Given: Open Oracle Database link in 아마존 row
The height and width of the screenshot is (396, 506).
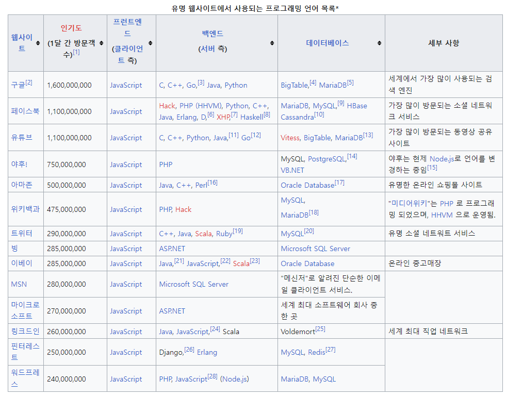Looking at the screenshot, I should pyautogui.click(x=307, y=185).
